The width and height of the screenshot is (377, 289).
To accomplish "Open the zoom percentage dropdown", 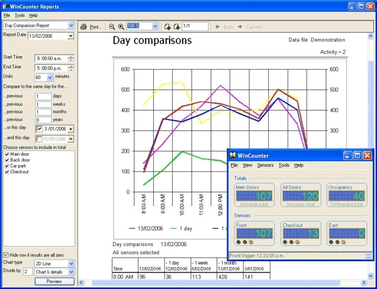I will click(x=155, y=26).
